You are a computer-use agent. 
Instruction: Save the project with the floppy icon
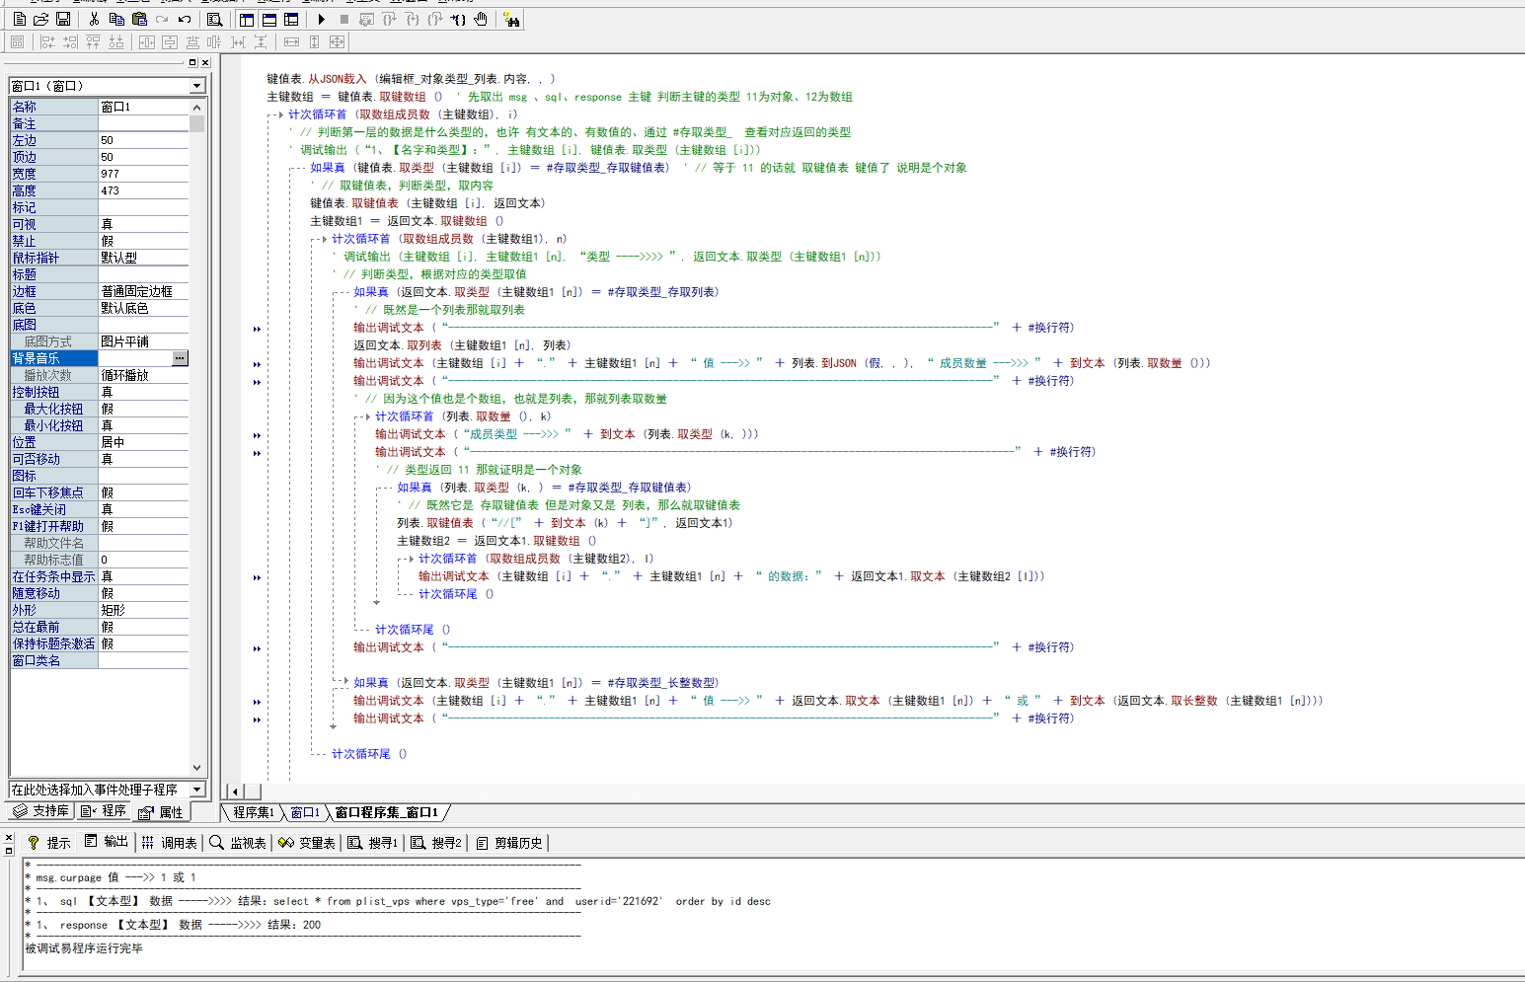tap(63, 19)
